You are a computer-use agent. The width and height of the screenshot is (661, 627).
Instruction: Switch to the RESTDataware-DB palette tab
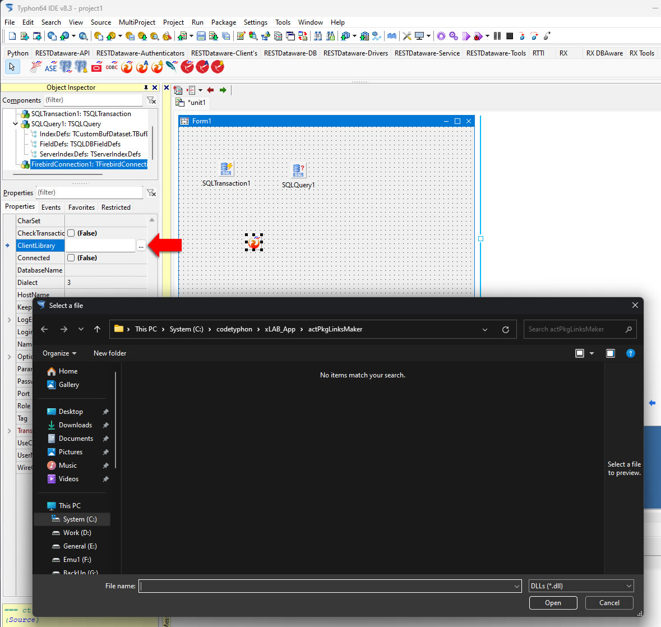coord(290,53)
